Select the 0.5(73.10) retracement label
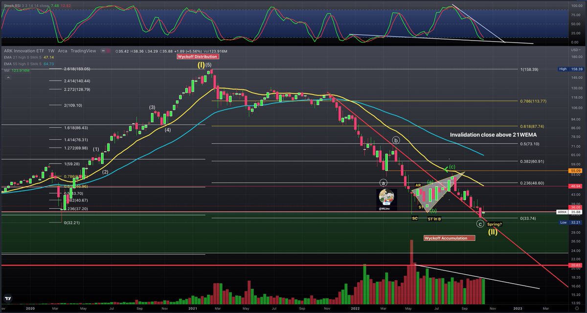Image resolution: width=587 pixels, height=313 pixels. [x=529, y=144]
